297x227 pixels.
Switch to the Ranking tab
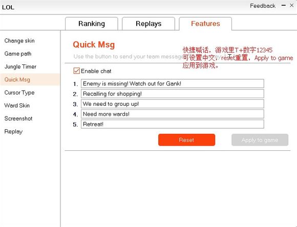click(x=92, y=24)
